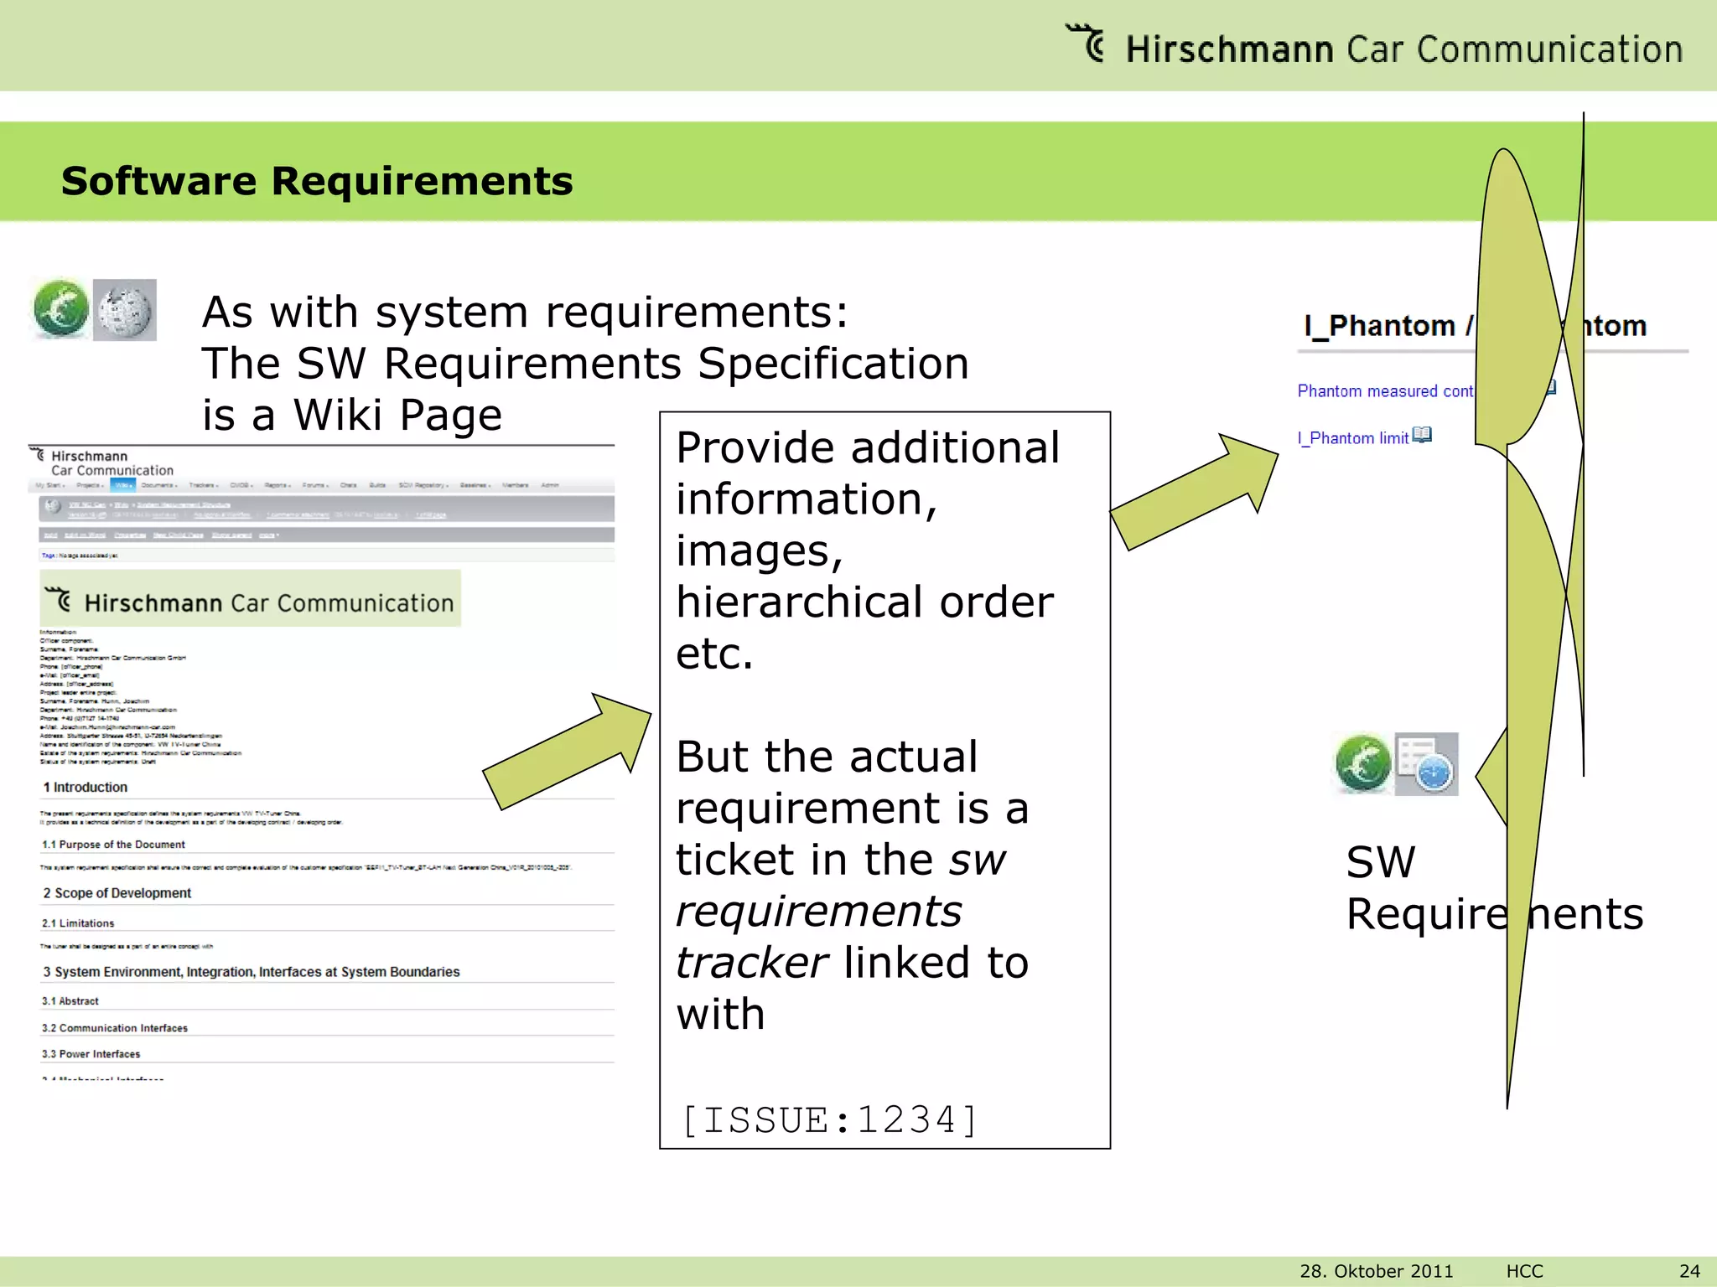Select the highlighted Wiki tab
Viewport: 1717px width, 1287px height.
(123, 485)
